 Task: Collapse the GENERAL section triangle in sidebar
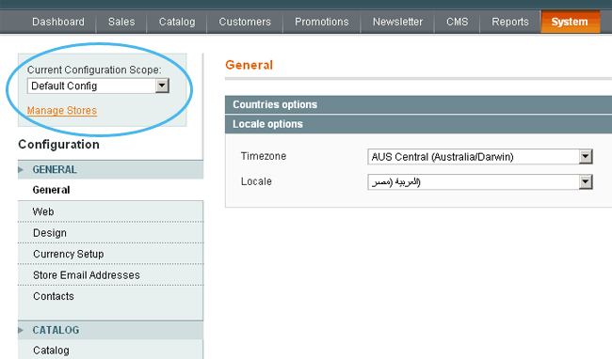21,170
